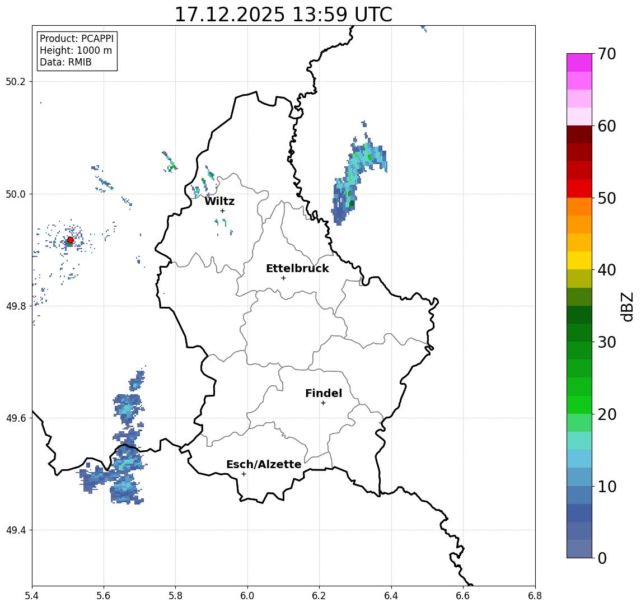Select the Wiltz city label
Viewport: 641px width, 607px height.
(x=219, y=201)
